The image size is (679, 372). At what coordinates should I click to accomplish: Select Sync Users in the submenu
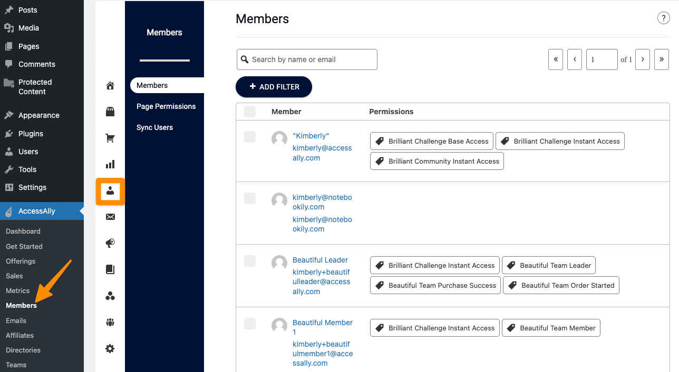pos(154,127)
